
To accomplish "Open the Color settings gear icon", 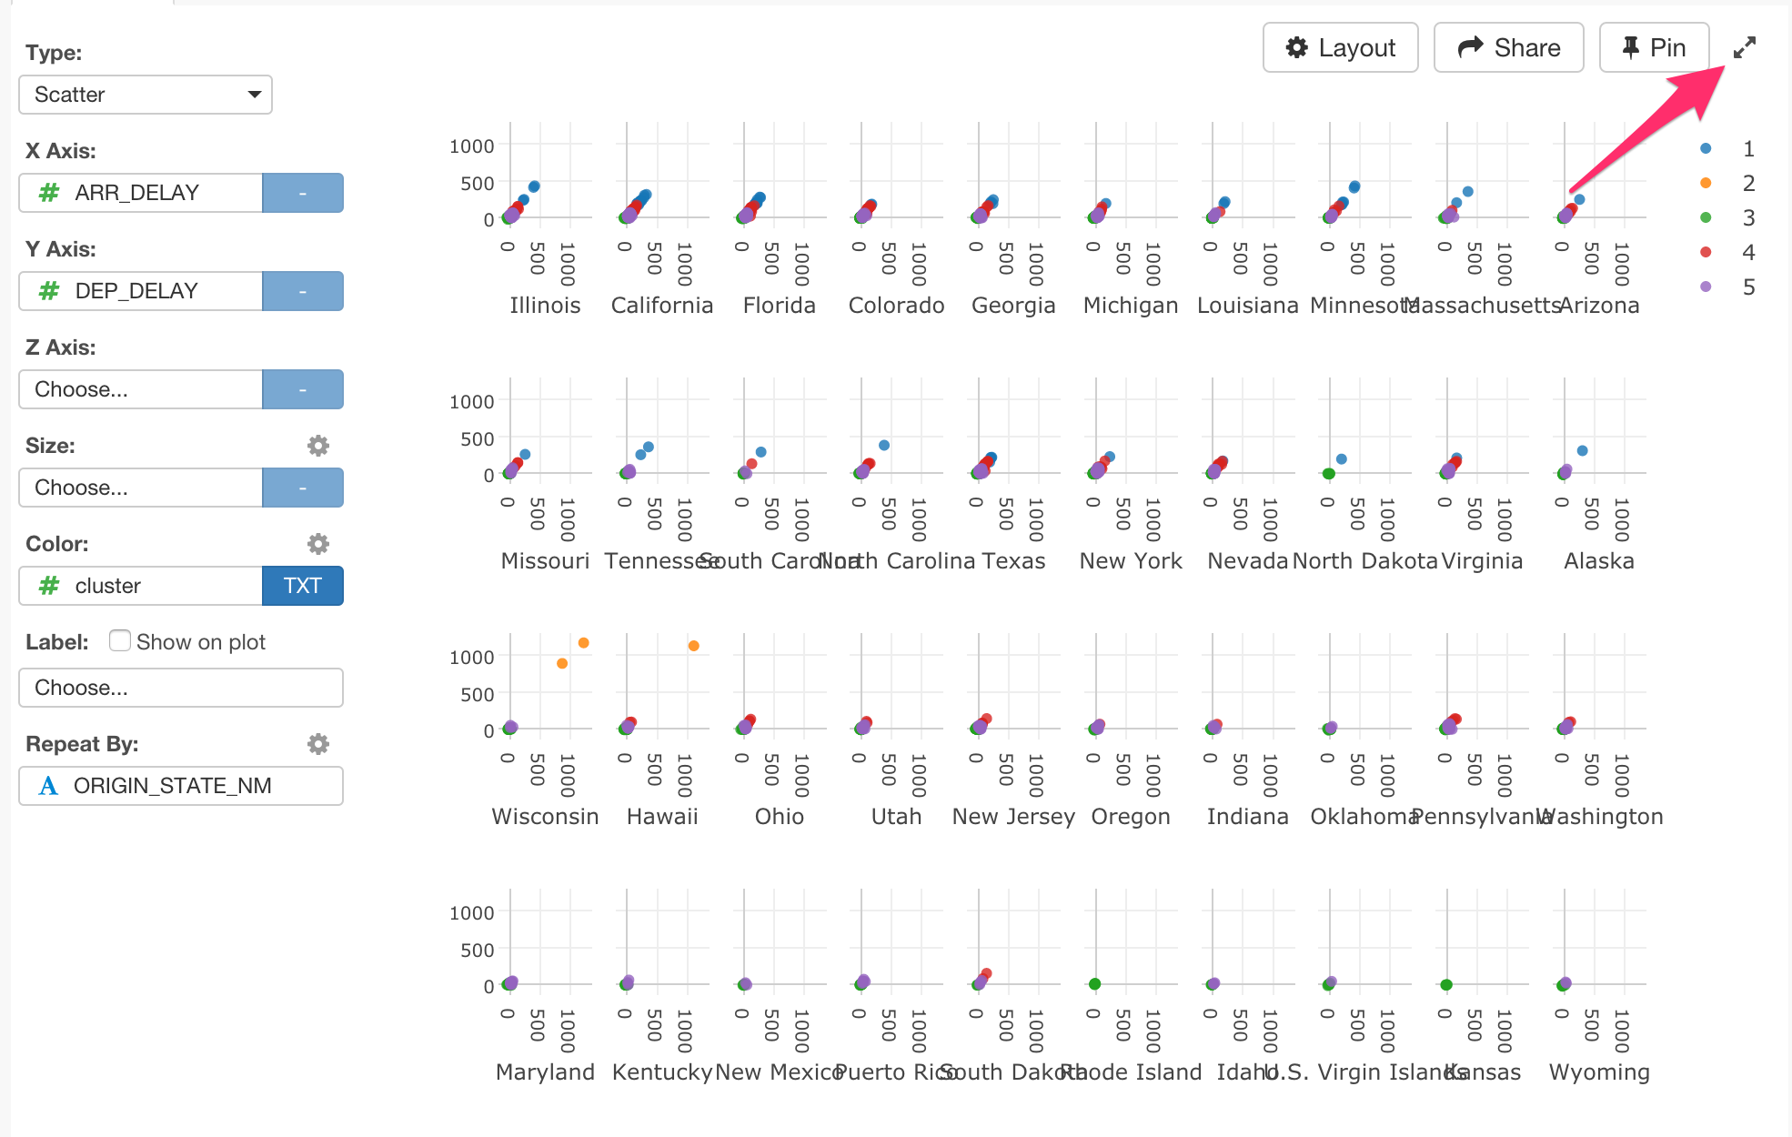I will point(317,543).
